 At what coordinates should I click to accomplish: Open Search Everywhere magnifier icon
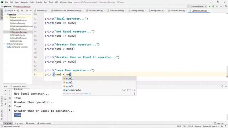226,6
